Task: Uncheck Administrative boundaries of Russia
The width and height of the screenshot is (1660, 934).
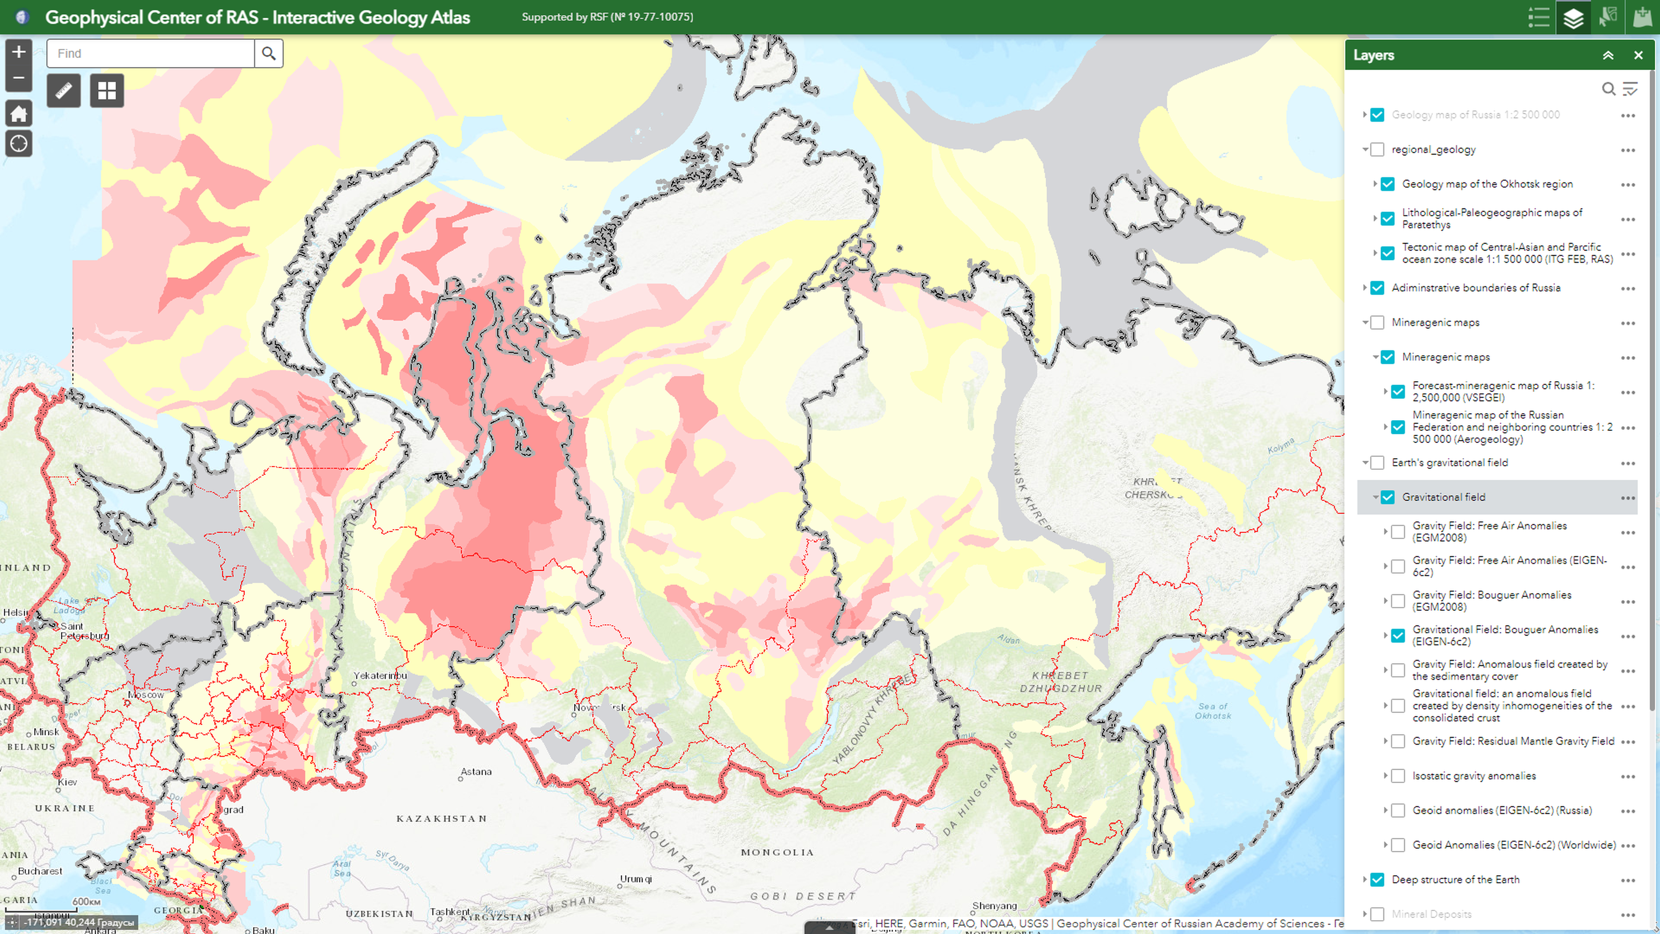Action: [1377, 288]
